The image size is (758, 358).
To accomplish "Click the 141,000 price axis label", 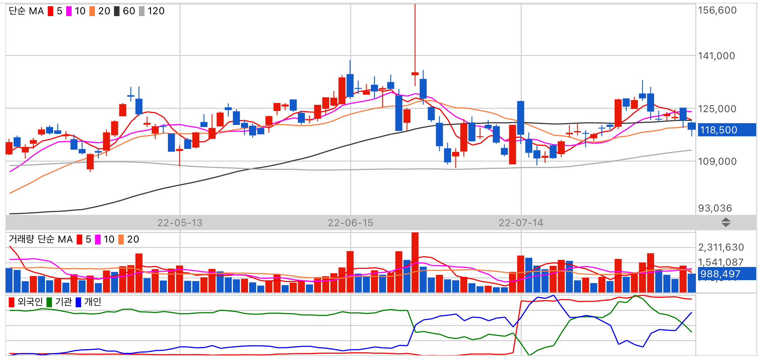I will click(x=717, y=56).
